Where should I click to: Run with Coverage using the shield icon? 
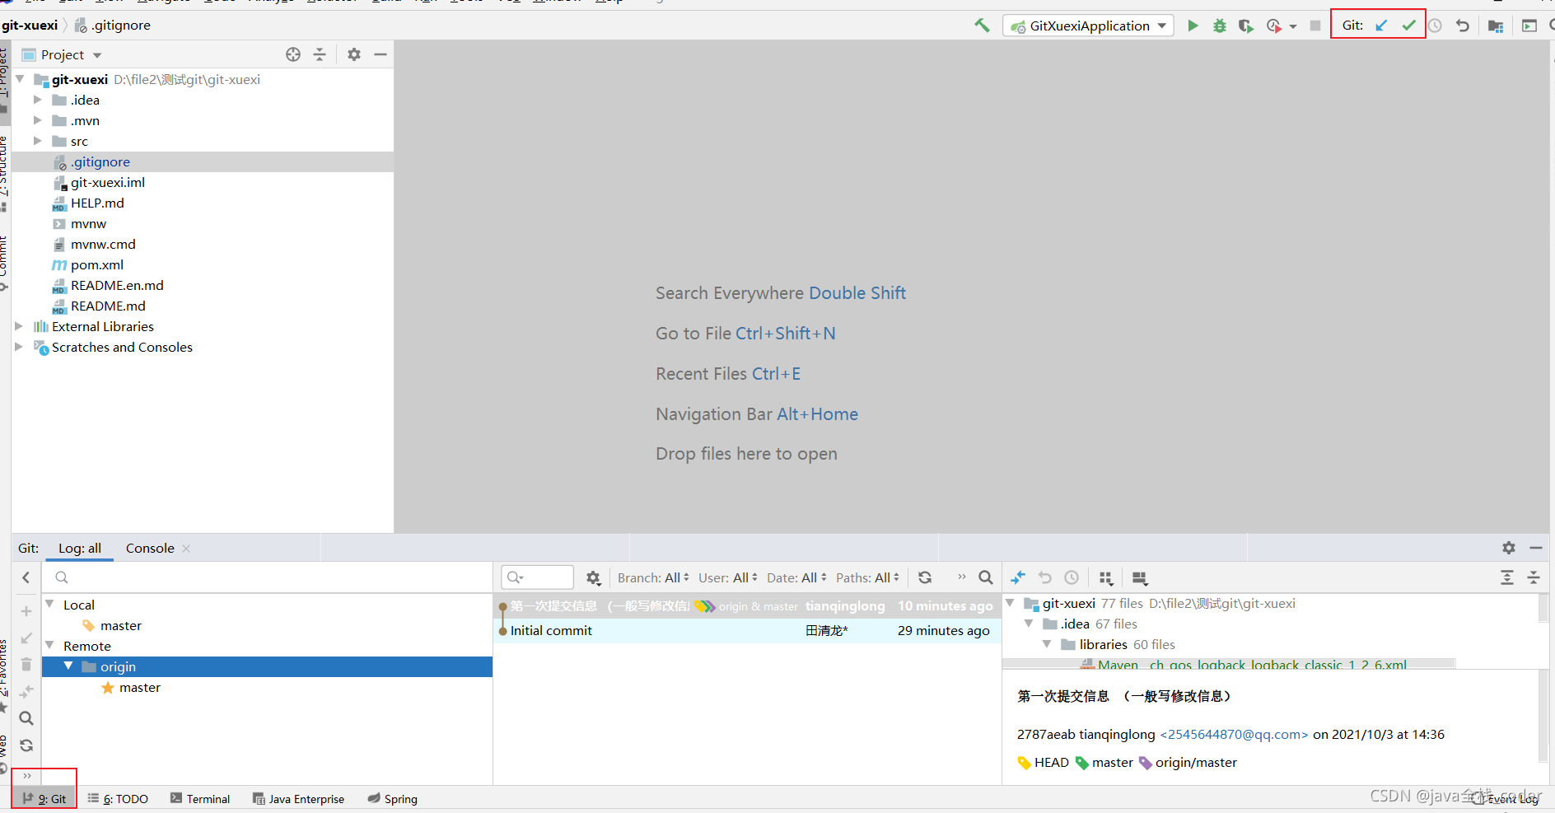[1246, 26]
